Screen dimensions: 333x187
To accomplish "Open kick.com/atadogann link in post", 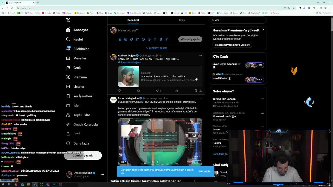I will 129,62.
